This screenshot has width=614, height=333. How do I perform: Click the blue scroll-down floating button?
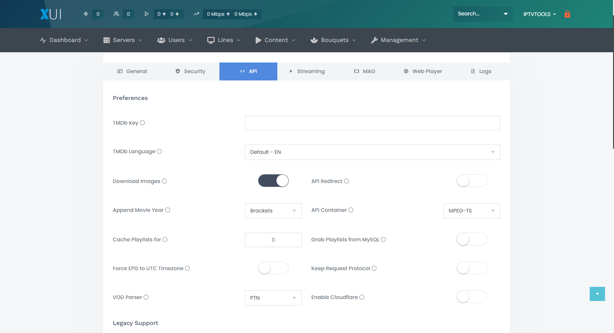597,294
